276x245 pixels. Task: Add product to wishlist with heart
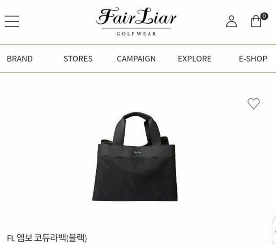254,104
